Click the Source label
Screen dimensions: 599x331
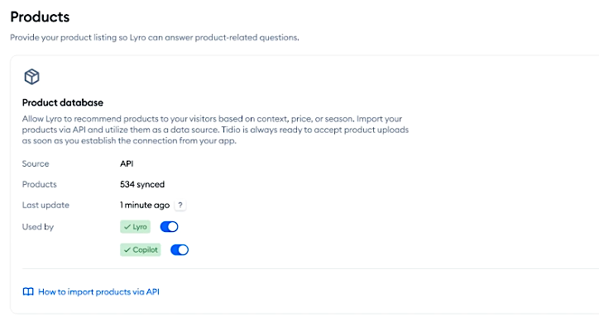click(x=36, y=164)
